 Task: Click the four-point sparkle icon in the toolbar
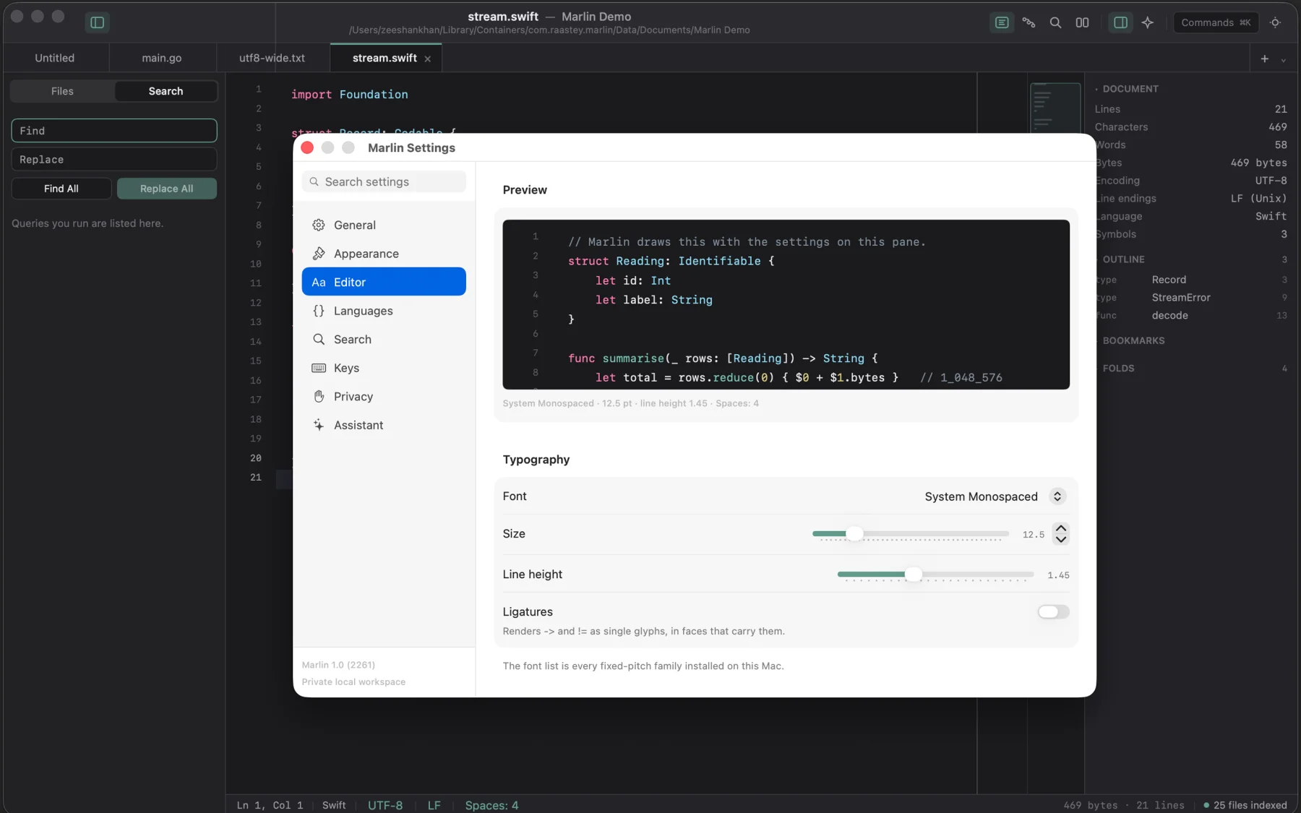pos(1148,22)
